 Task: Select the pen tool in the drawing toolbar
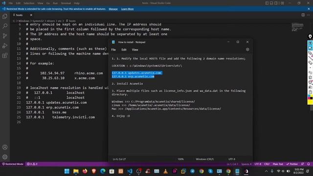pos(310,53)
